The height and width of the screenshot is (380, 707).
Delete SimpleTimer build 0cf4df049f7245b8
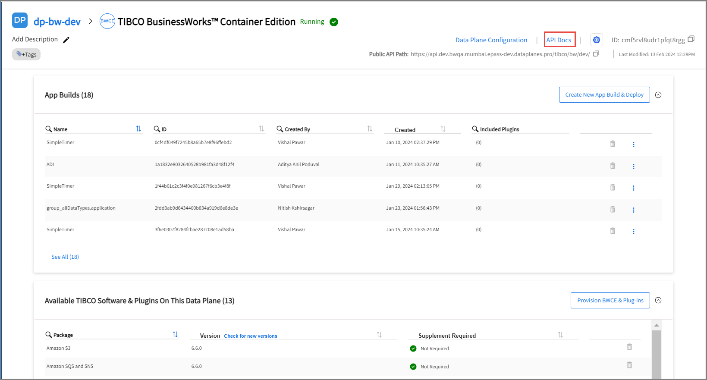coord(613,144)
